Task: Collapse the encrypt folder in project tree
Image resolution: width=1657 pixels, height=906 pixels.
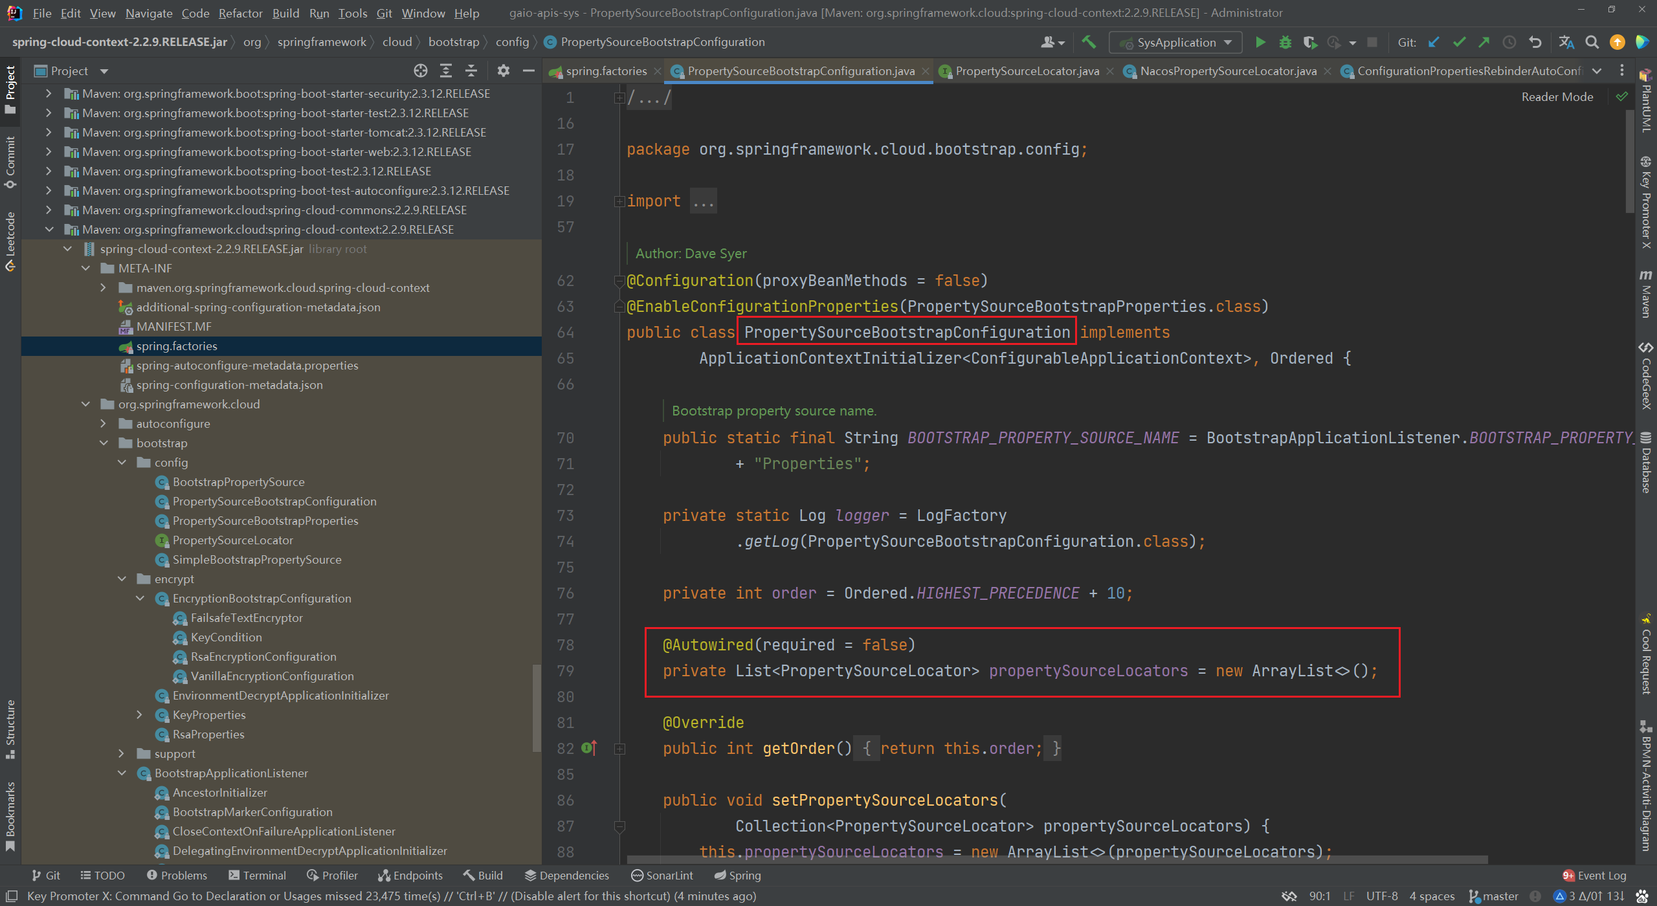Action: [x=122, y=579]
